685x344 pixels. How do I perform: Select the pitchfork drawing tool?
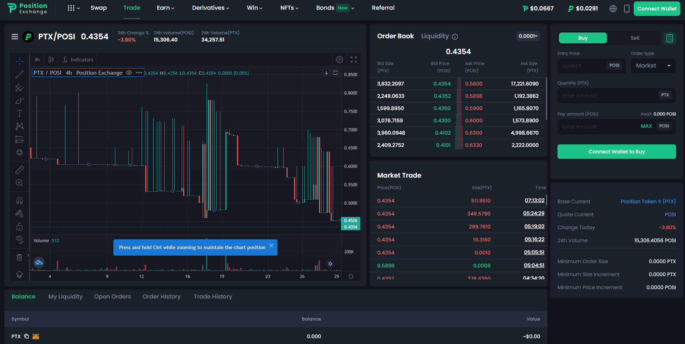click(20, 87)
